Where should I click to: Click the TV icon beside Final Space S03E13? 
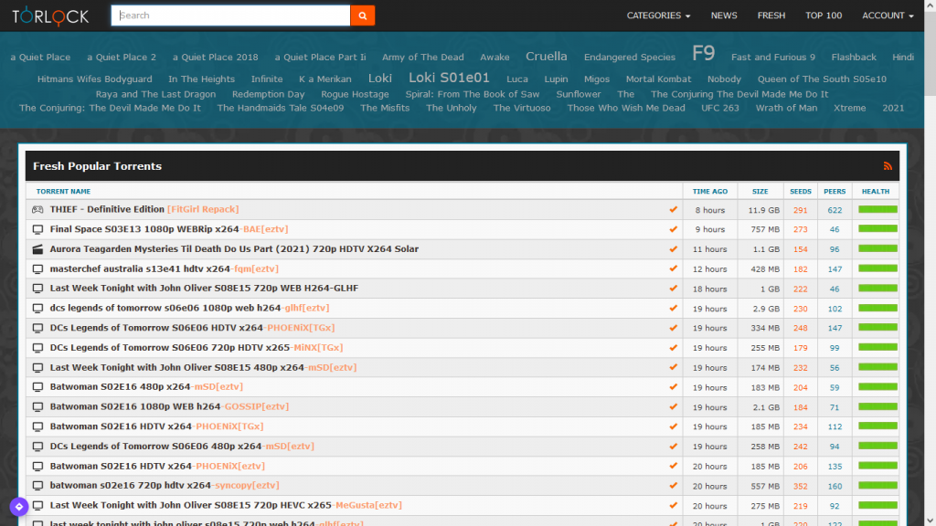(x=37, y=229)
